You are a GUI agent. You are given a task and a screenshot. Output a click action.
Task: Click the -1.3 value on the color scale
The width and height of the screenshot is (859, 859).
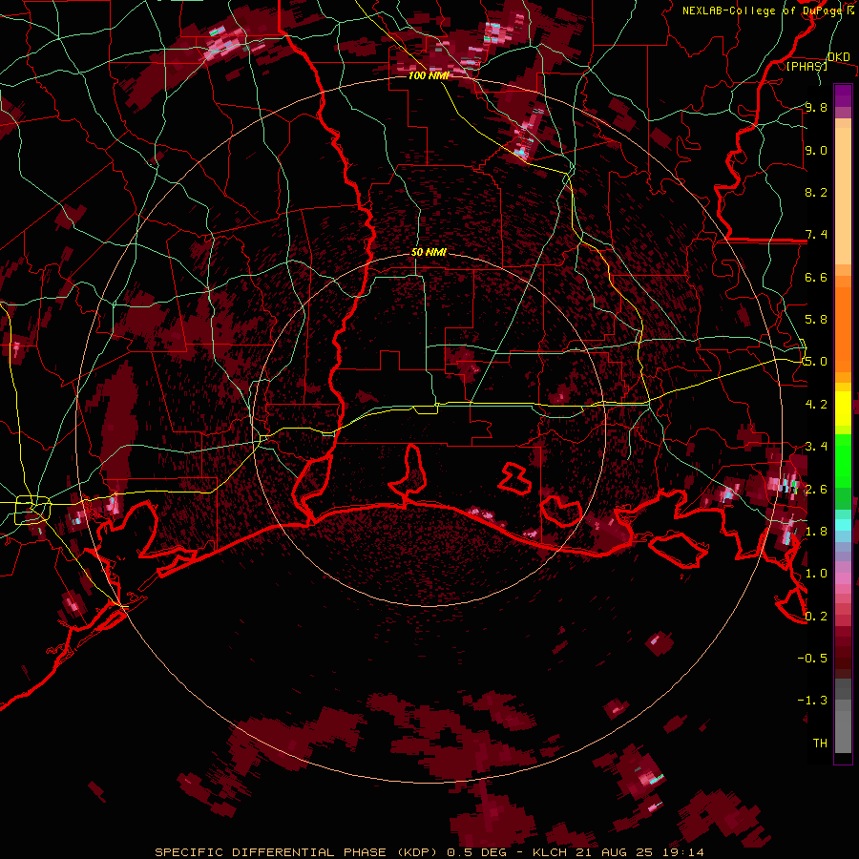[812, 701]
